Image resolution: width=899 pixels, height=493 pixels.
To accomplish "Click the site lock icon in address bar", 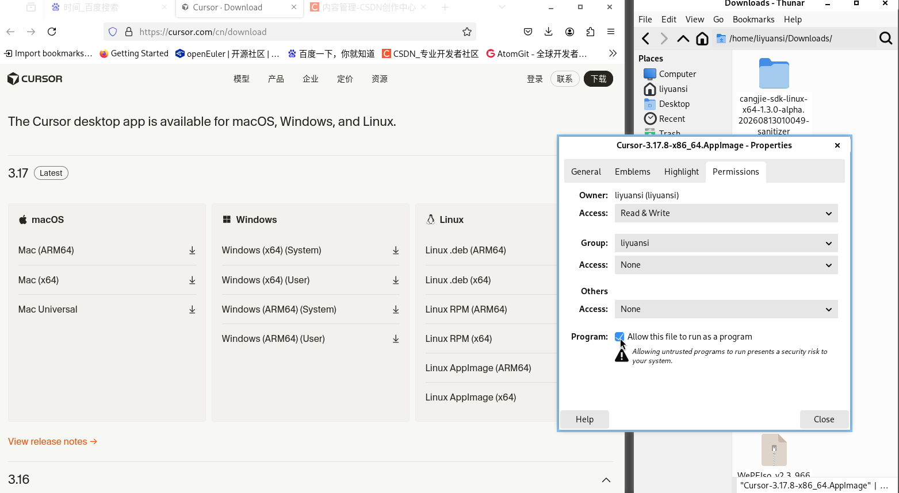I will [x=129, y=32].
